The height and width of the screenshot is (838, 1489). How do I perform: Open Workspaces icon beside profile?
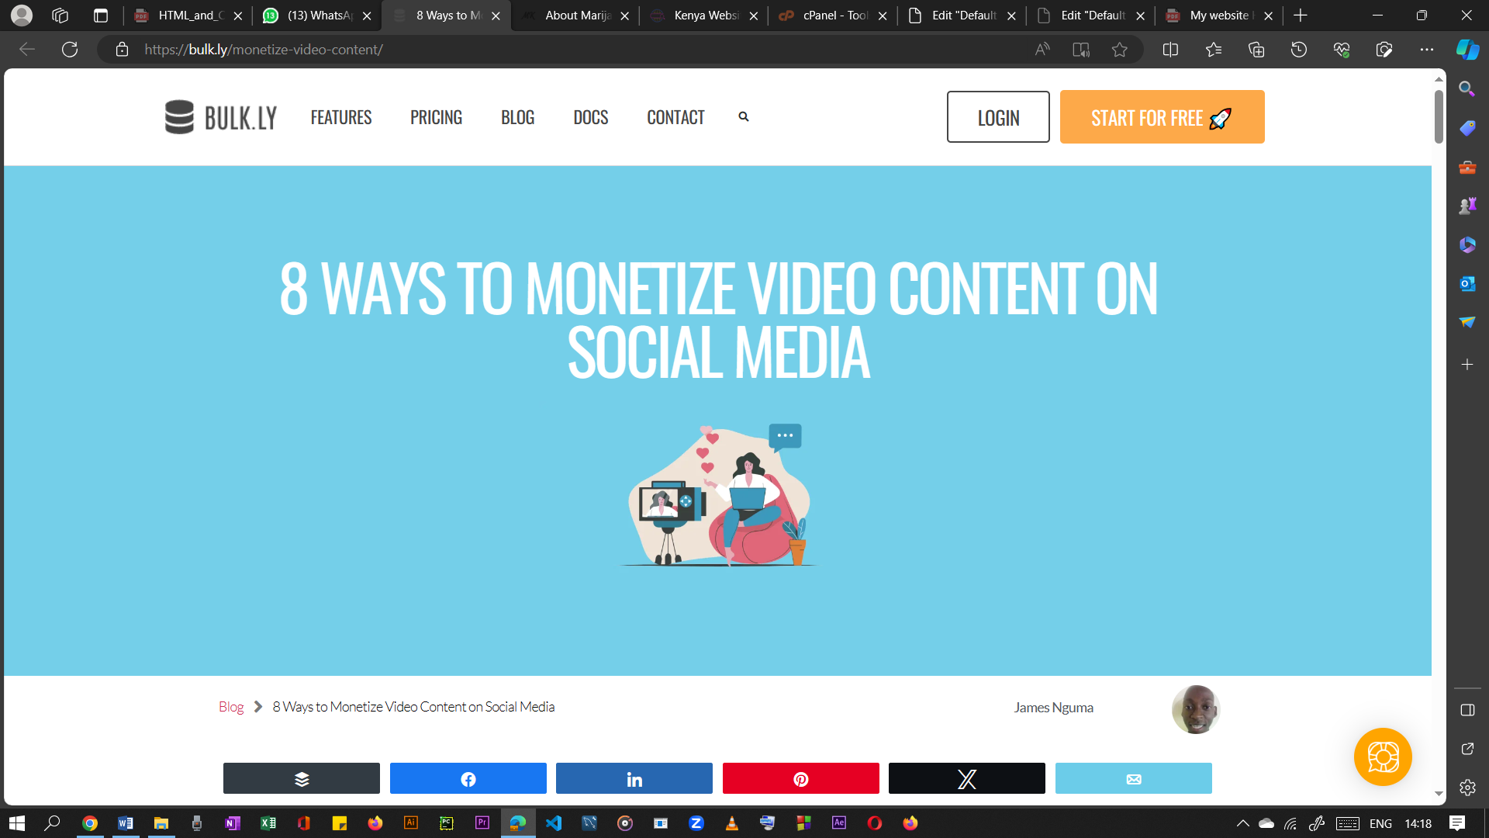(60, 16)
